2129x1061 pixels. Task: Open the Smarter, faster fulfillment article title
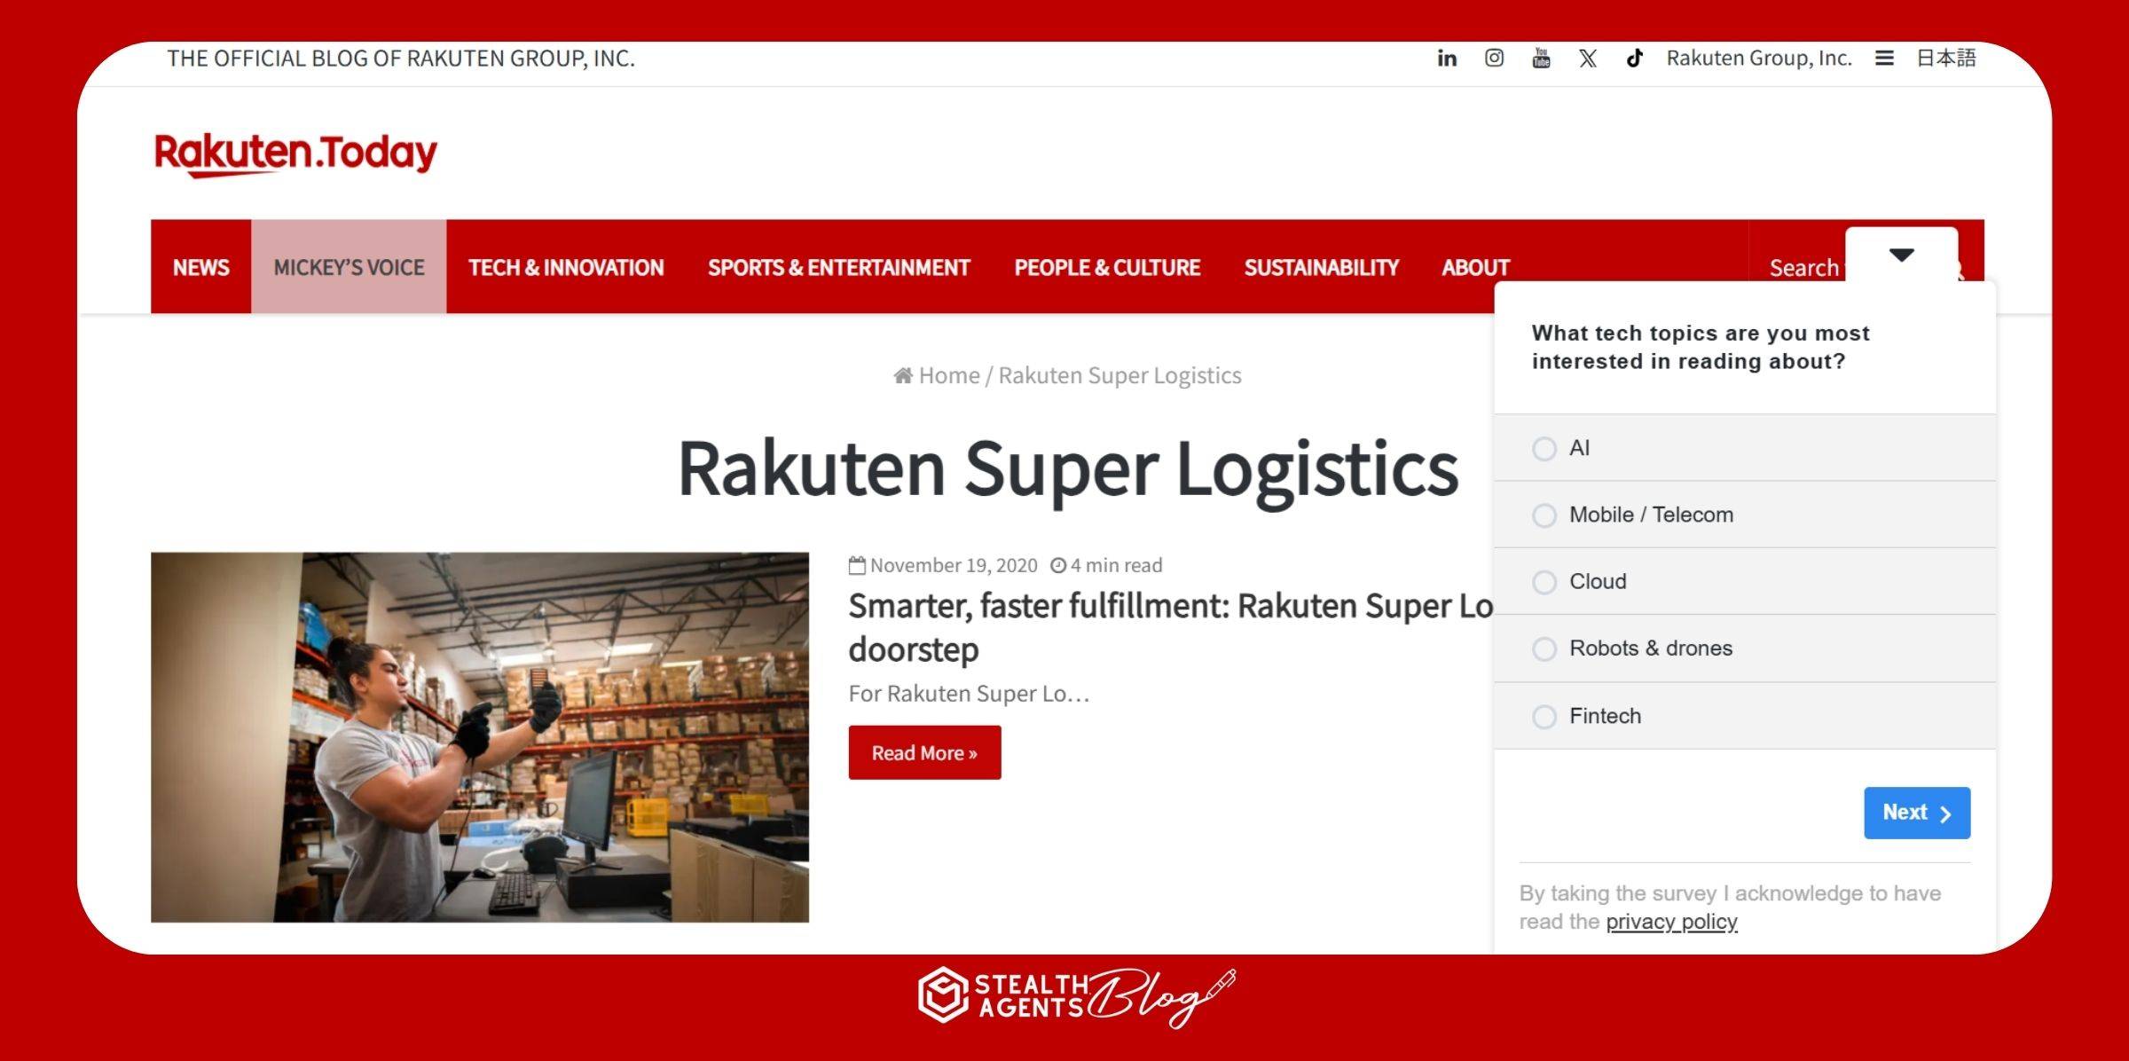(x=1171, y=627)
